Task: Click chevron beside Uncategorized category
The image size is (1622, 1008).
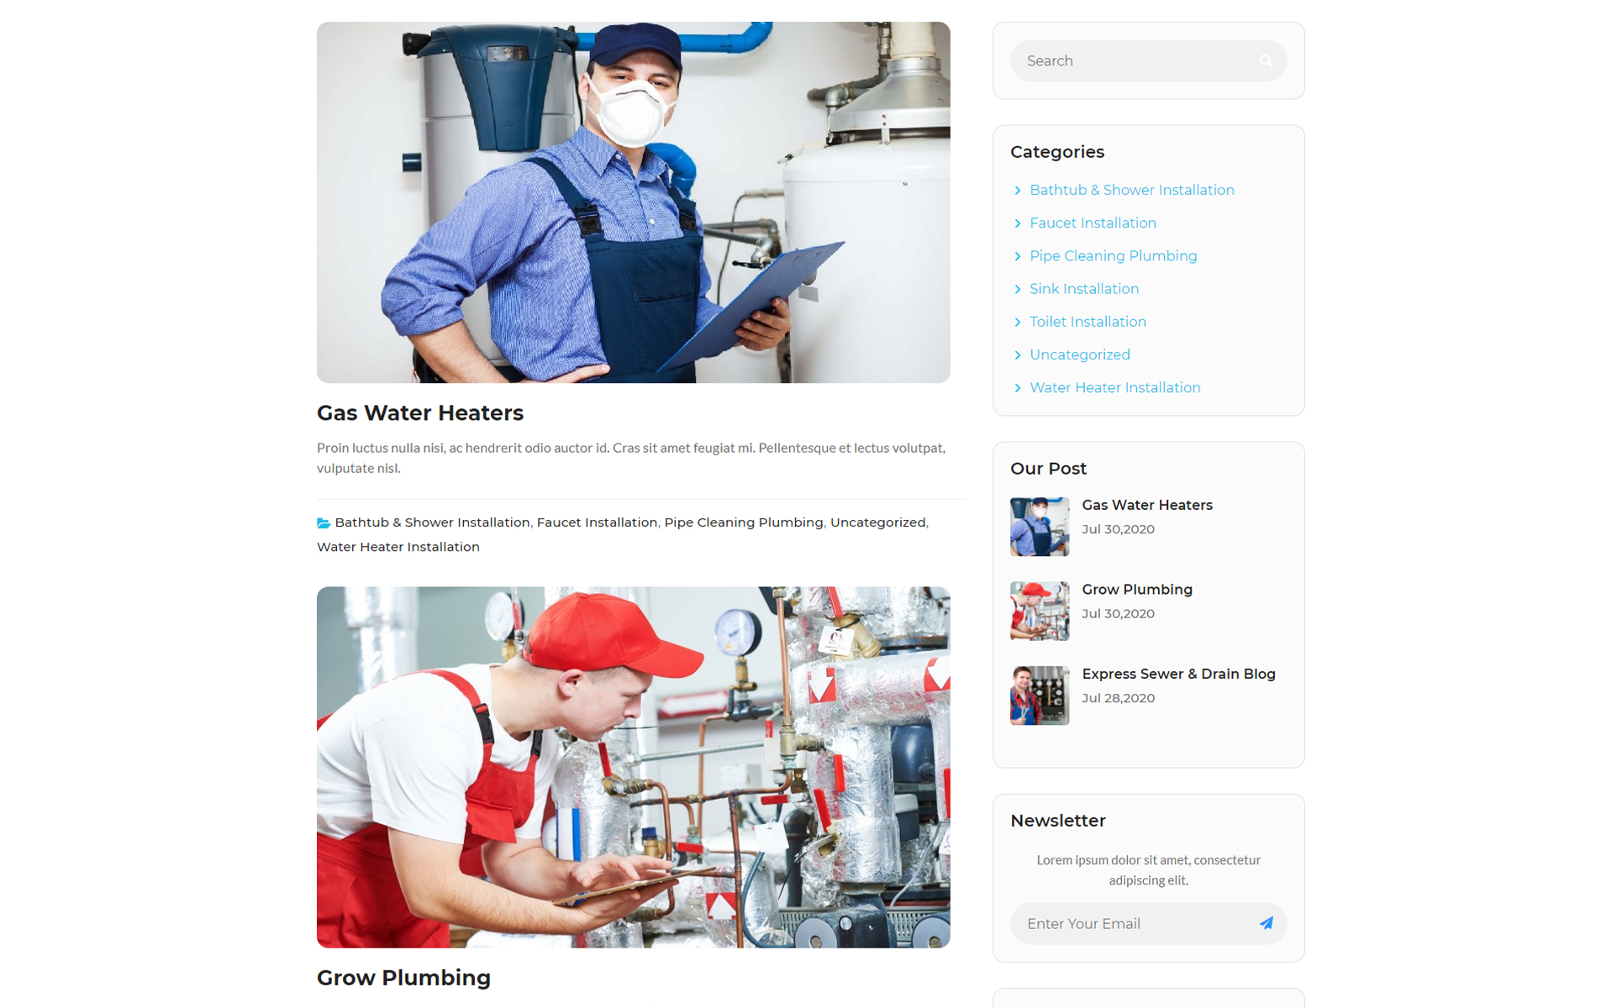Action: tap(1017, 355)
